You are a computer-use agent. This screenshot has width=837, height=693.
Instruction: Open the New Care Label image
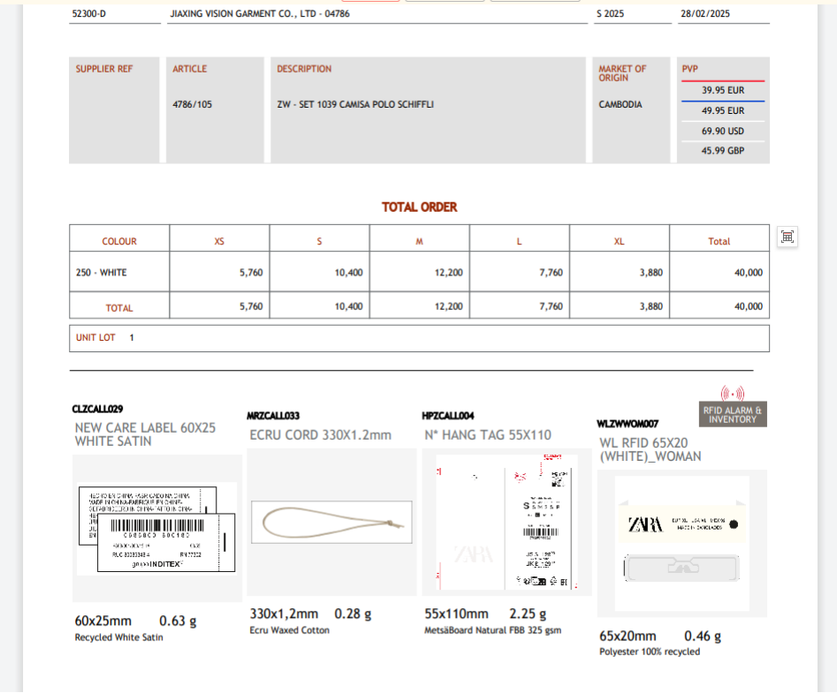click(x=157, y=528)
